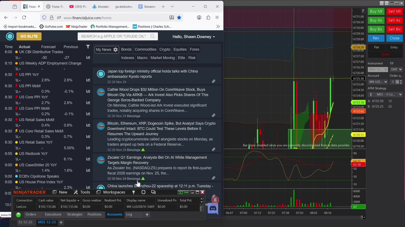Open the list all tabs chevron
The width and height of the screenshot is (405, 227).
point(172,6)
